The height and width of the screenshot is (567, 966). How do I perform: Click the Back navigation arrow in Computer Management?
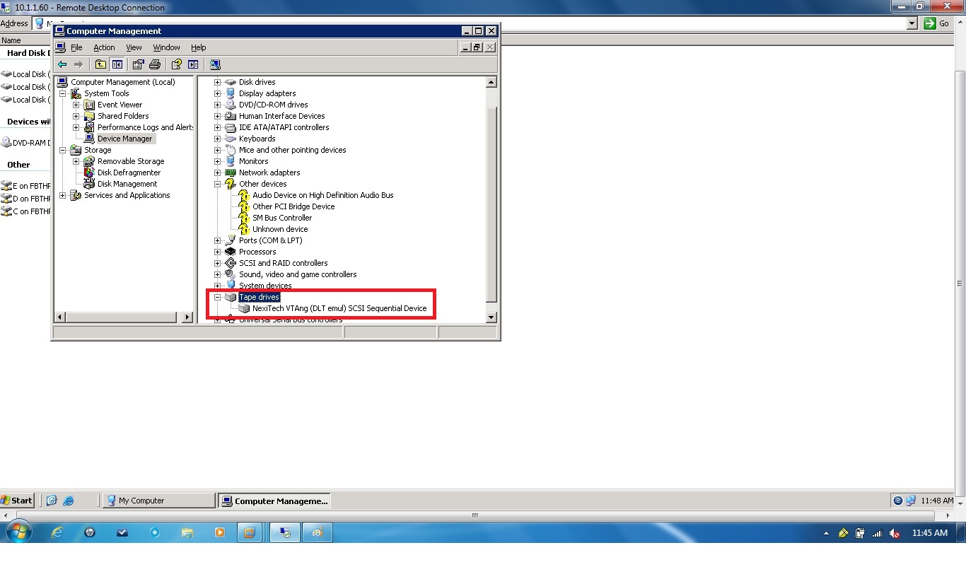tap(63, 64)
